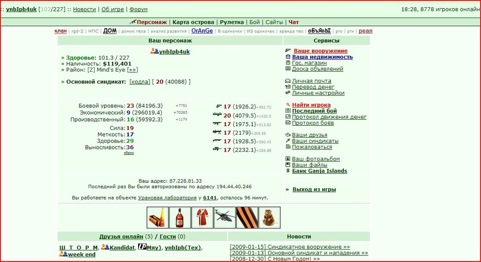Click ynbIpb4uk username in top bar
This screenshot has width=481, height=262.
coord(21,9)
